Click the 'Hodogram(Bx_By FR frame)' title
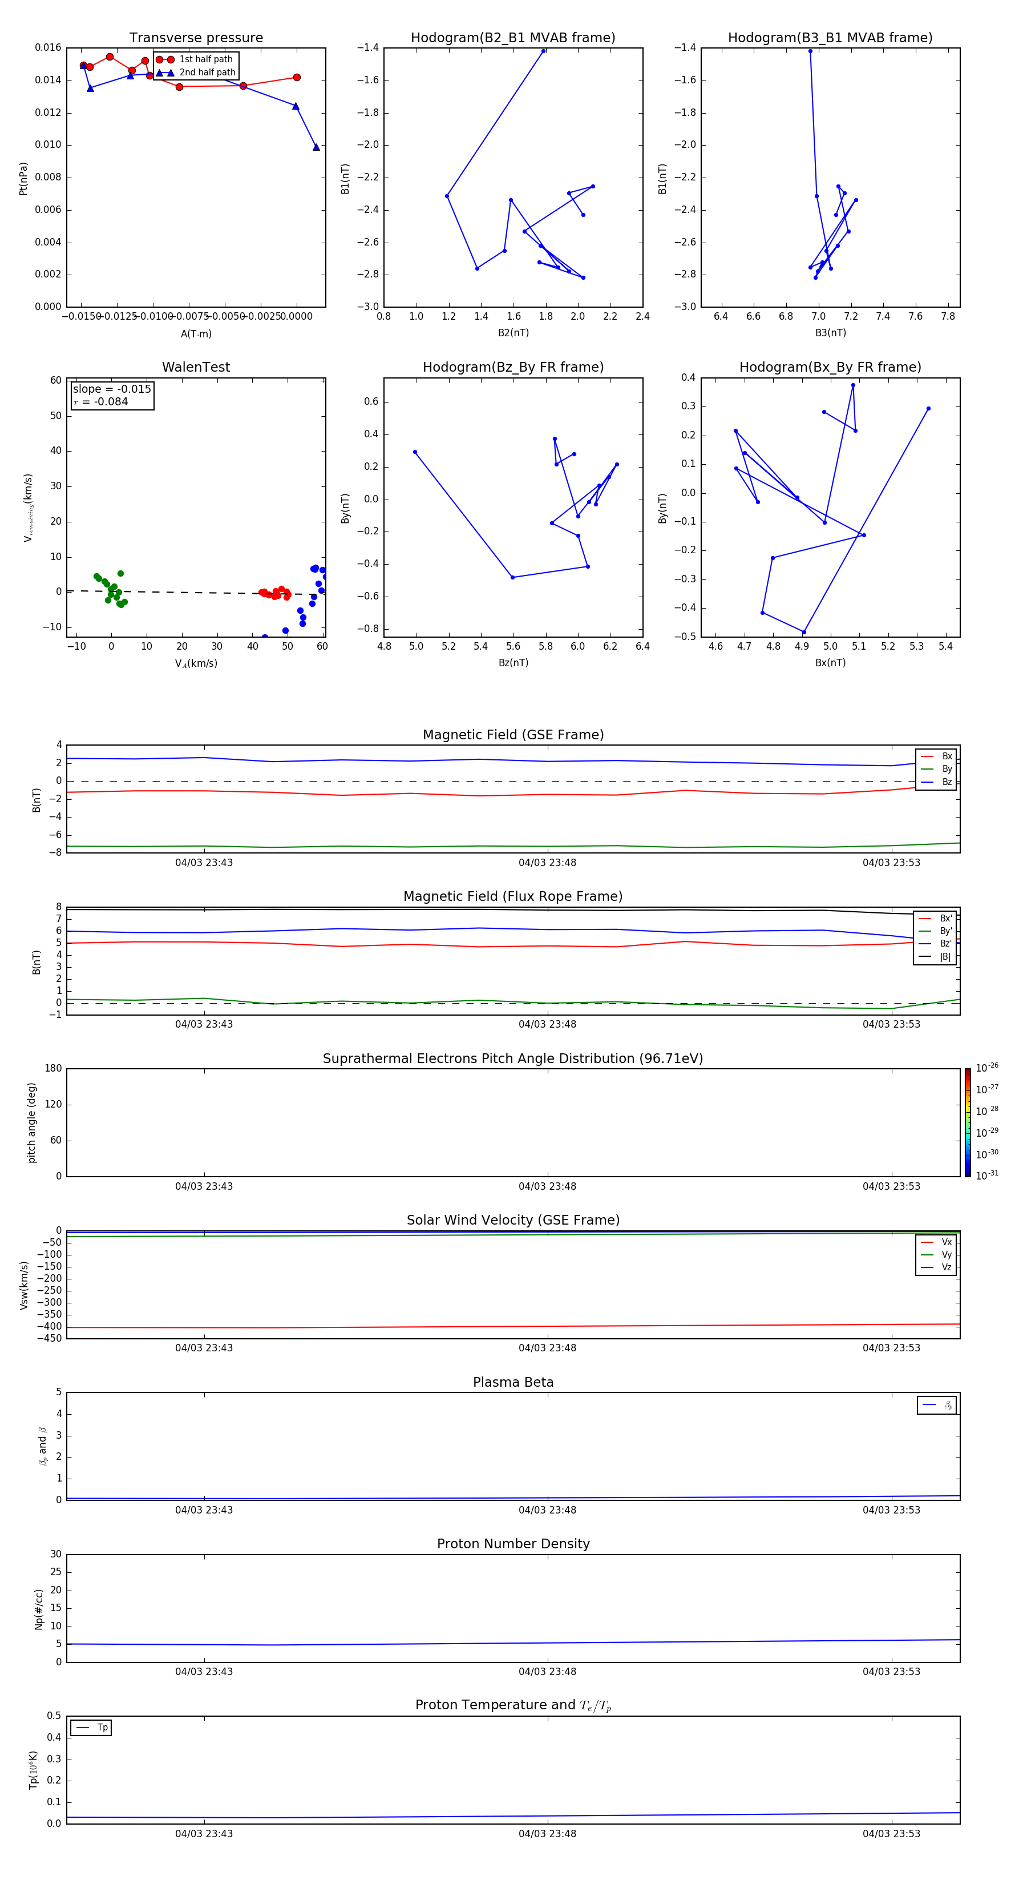 [830, 367]
